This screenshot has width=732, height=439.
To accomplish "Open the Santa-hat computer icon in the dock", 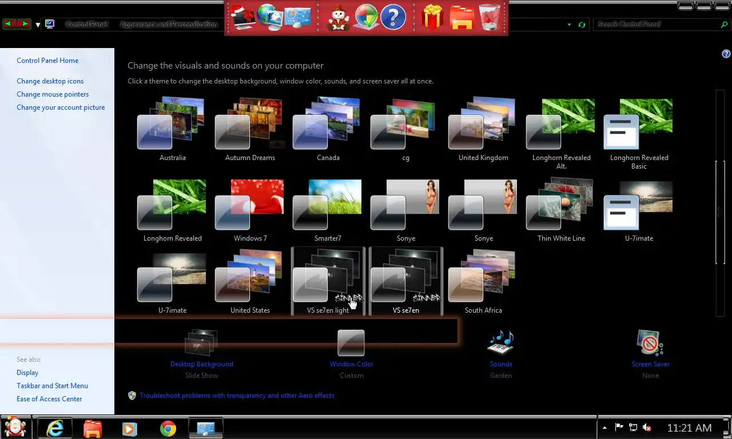I will tap(243, 18).
